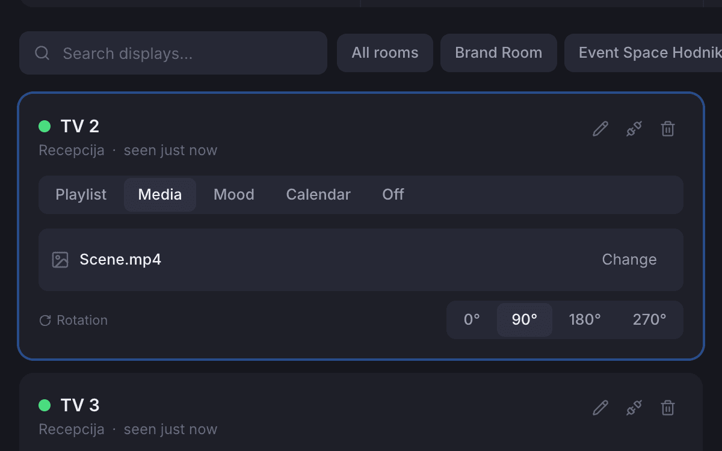Click the image icon next to Scene.mp4
The width and height of the screenshot is (722, 451).
60,260
